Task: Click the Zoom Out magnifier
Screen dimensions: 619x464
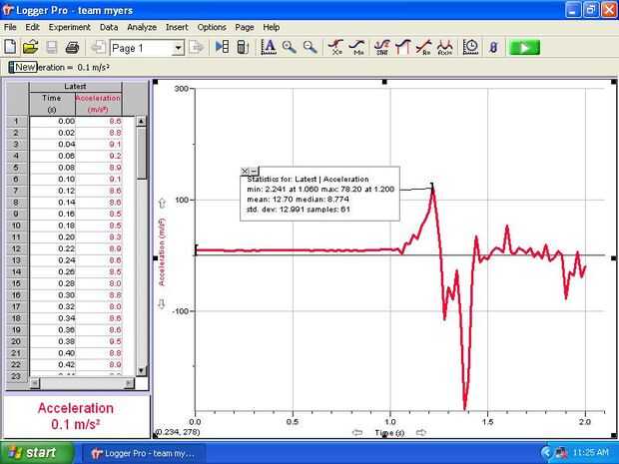Action: click(309, 47)
